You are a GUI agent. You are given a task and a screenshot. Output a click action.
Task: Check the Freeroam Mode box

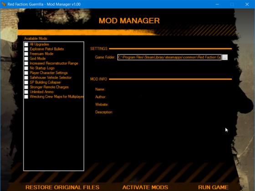click(26, 54)
